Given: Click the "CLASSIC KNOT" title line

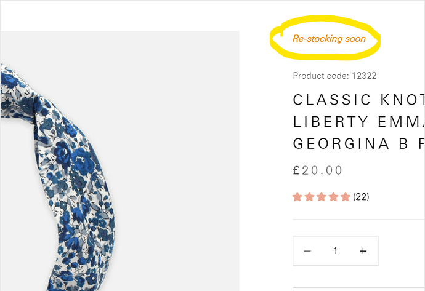Looking at the screenshot, I should (358, 100).
